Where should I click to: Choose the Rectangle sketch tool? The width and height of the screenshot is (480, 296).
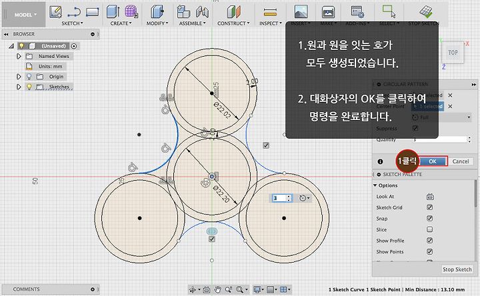tap(93, 12)
